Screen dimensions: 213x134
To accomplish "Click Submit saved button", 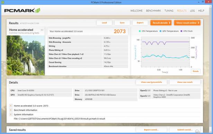I will point(185,130).
